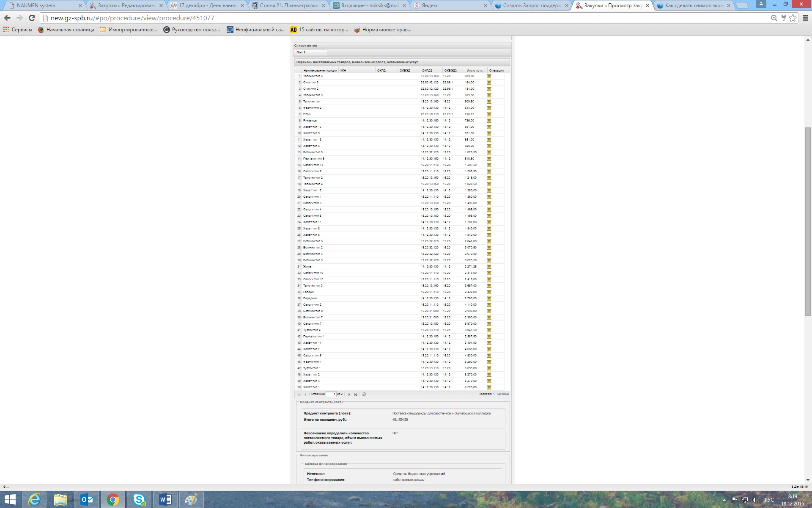The height and width of the screenshot is (508, 812).
Task: Sort by ОКВЭД2 column header
Action: (453, 70)
